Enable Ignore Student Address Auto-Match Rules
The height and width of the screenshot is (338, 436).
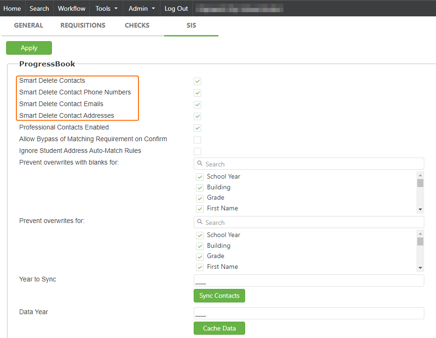(197, 151)
